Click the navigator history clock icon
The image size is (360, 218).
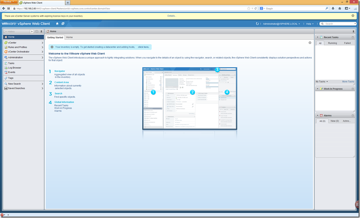(x=37, y=31)
